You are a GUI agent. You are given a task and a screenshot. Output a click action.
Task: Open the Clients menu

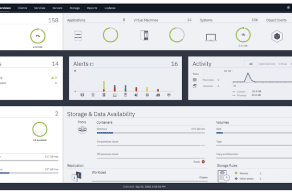coord(22,8)
